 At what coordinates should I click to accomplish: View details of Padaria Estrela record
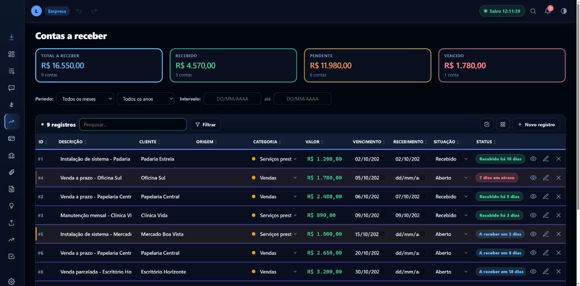click(533, 159)
